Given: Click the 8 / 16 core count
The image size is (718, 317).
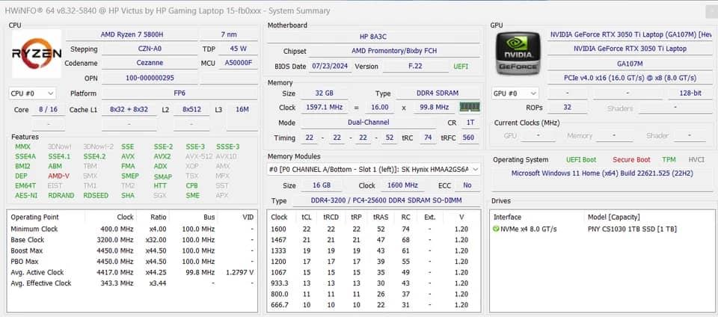Looking at the screenshot, I should pos(49,110).
